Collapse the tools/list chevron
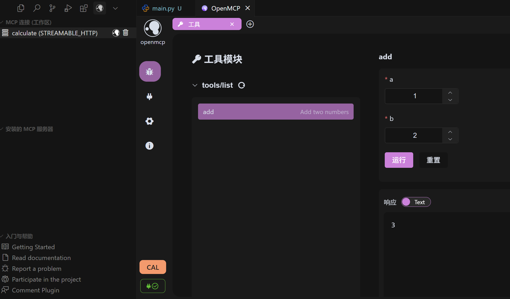This screenshot has width=510, height=299. pyautogui.click(x=195, y=85)
